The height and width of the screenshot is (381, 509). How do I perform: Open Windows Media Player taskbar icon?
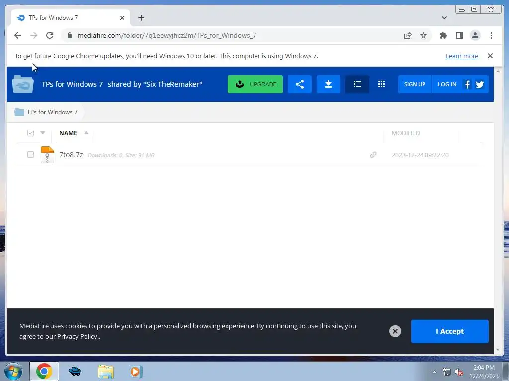point(135,371)
